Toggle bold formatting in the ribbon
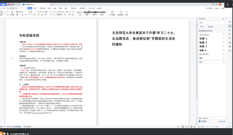Image resolution: width=233 pixels, height=135 pixels. (17, 15)
